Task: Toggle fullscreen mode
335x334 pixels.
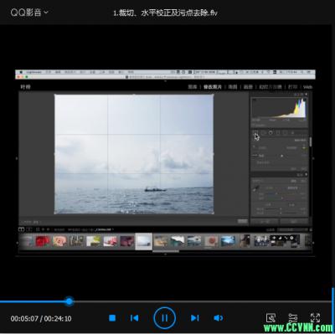Action: pyautogui.click(x=315, y=318)
